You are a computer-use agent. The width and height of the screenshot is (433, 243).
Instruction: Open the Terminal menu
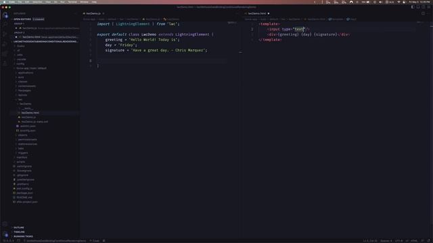pos(72,2)
